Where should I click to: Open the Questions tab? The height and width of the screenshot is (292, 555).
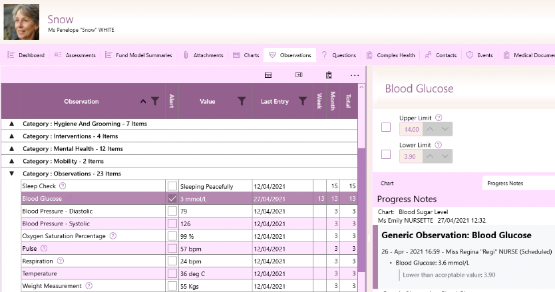click(x=338, y=55)
